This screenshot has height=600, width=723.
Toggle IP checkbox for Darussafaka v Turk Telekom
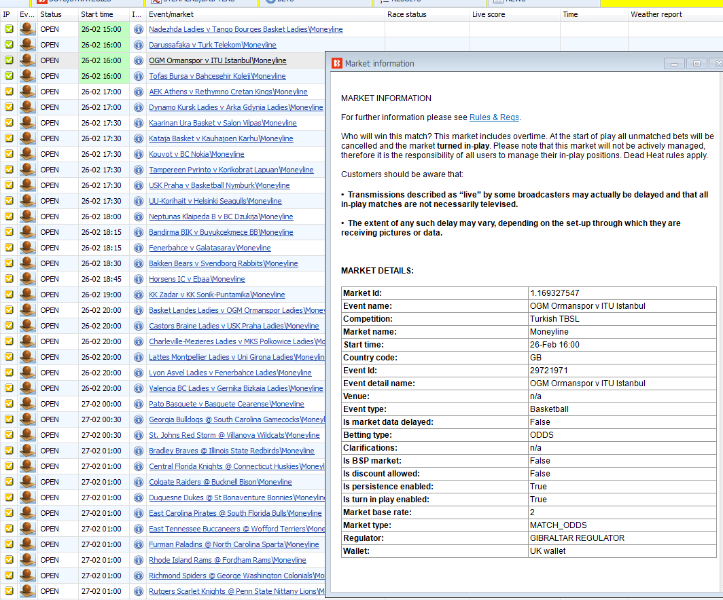(x=9, y=45)
